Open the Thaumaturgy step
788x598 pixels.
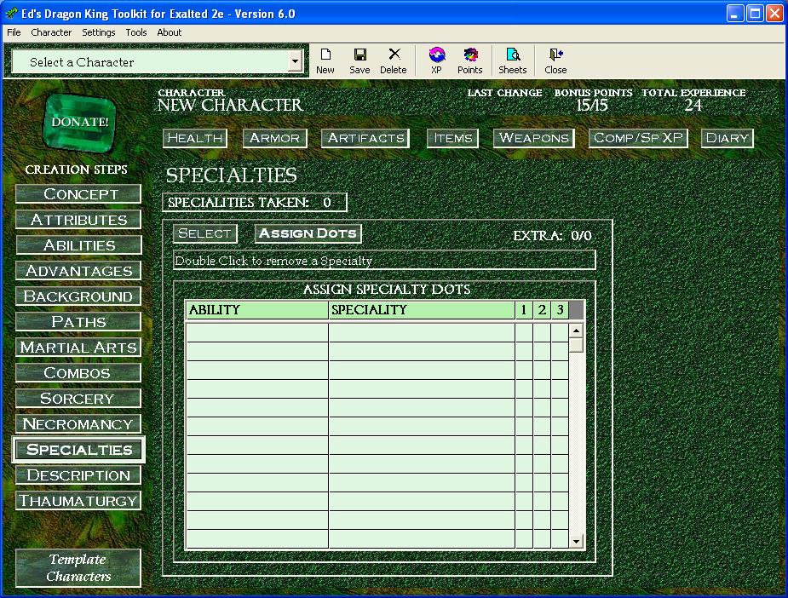pyautogui.click(x=78, y=501)
